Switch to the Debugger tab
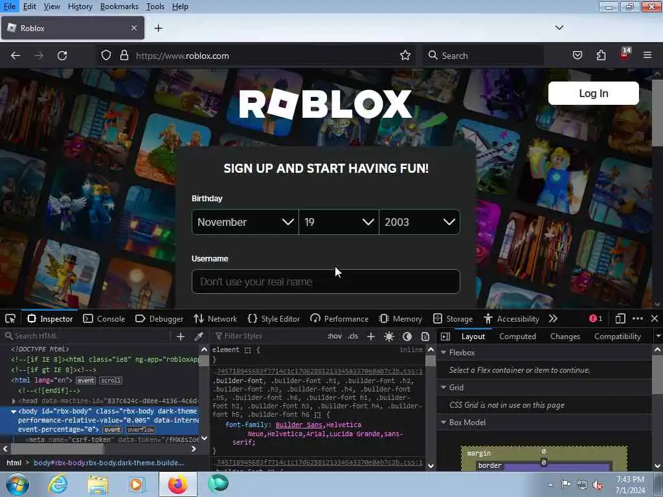Viewport: 663px width, 497px height. tap(159, 318)
